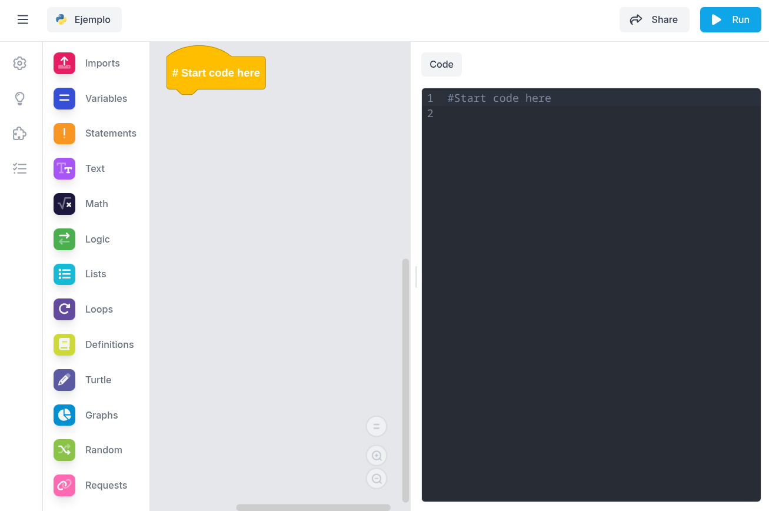Select the Graphs category icon
This screenshot has height=511, width=769.
tap(64, 415)
